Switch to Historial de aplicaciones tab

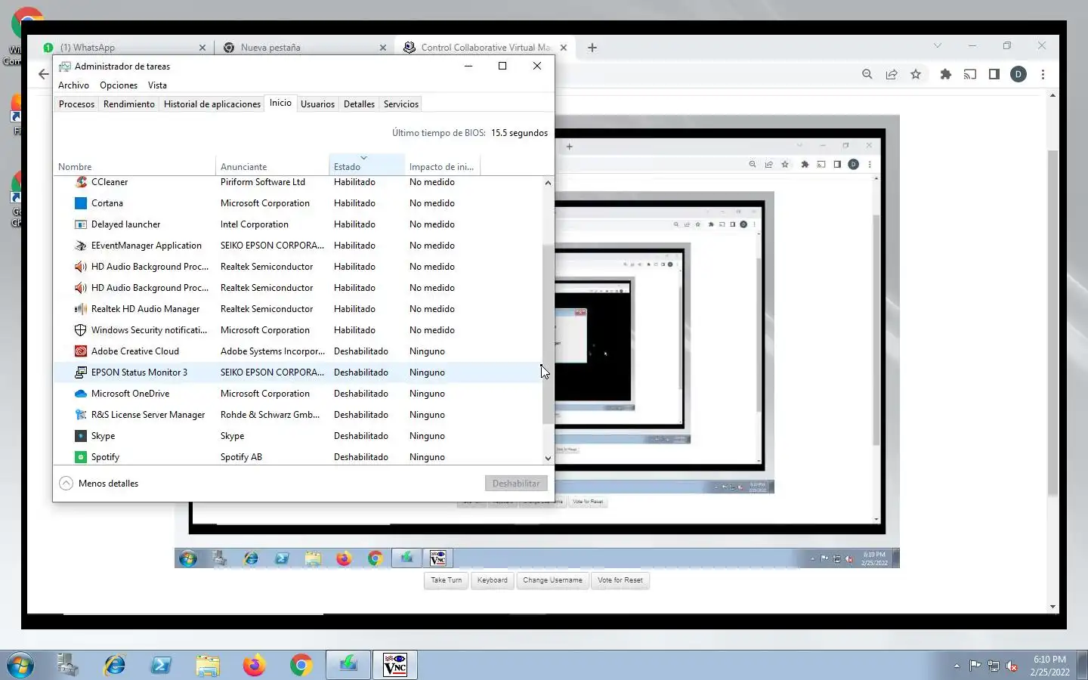tap(212, 104)
